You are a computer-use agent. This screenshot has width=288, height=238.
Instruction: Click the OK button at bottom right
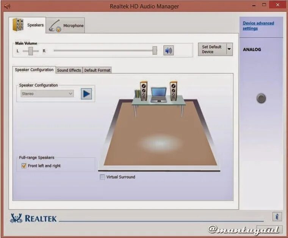[269, 229]
